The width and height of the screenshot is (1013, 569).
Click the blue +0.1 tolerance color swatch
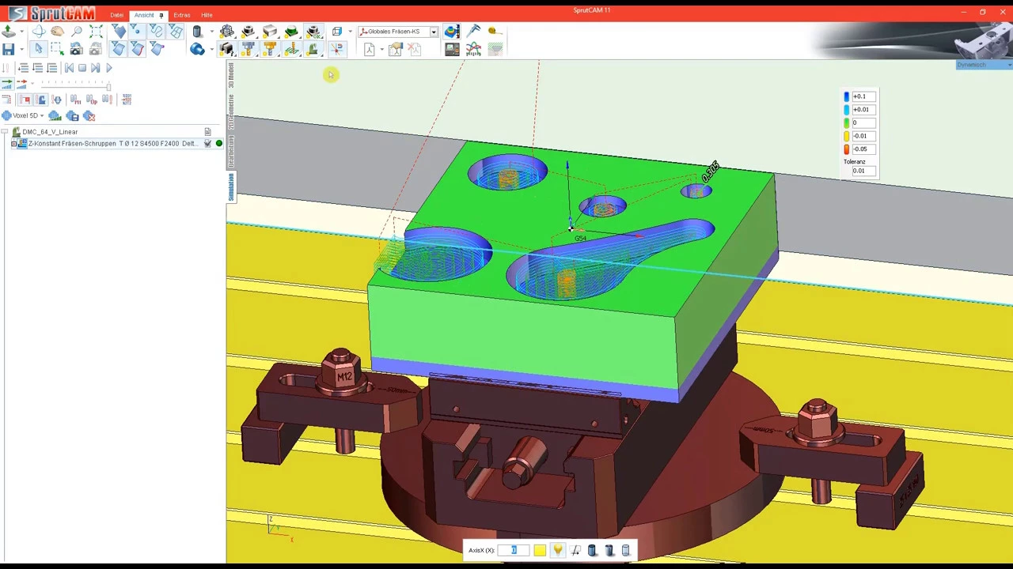[847, 96]
